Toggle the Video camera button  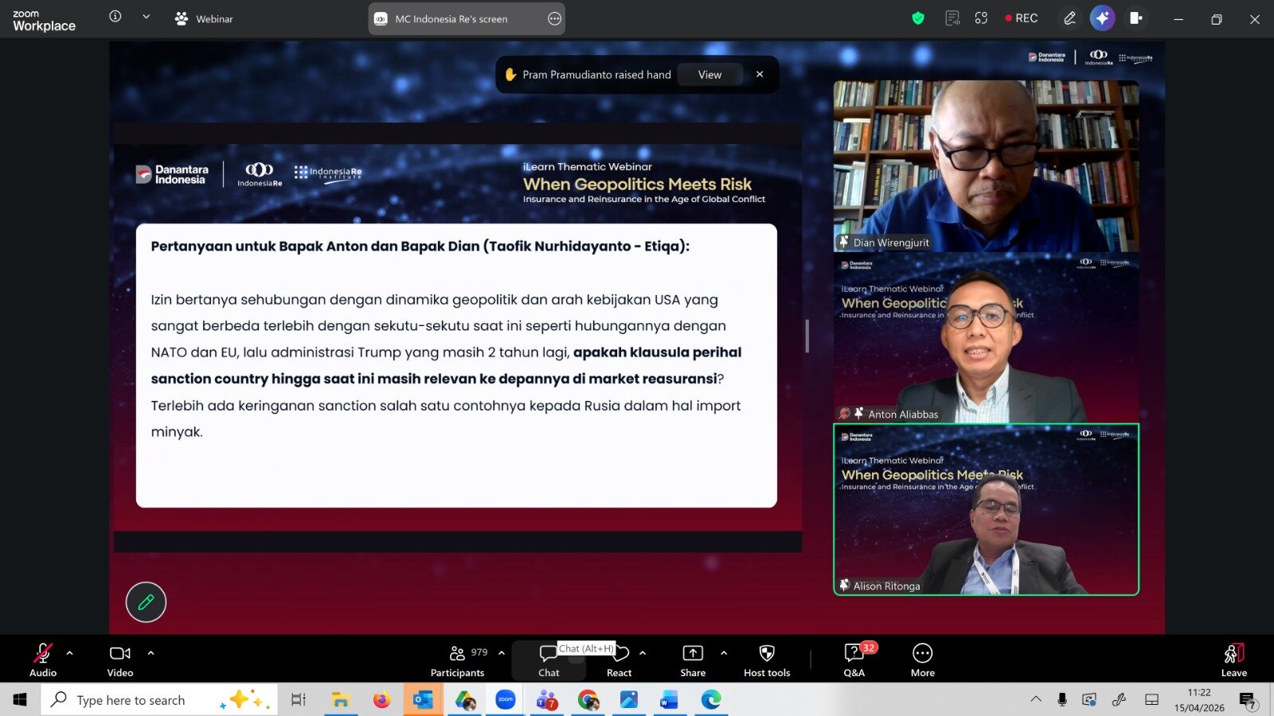tap(120, 660)
